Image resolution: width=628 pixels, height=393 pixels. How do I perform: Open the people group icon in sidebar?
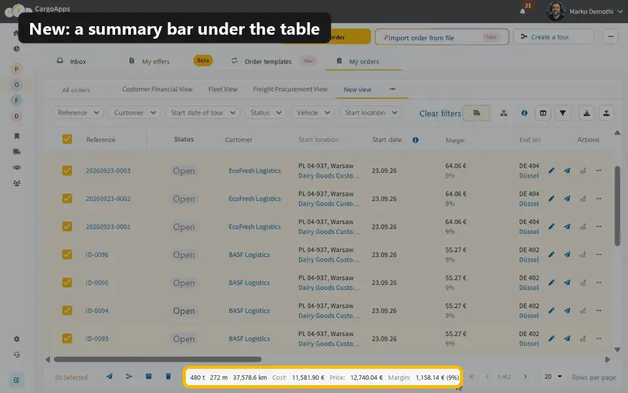16,183
